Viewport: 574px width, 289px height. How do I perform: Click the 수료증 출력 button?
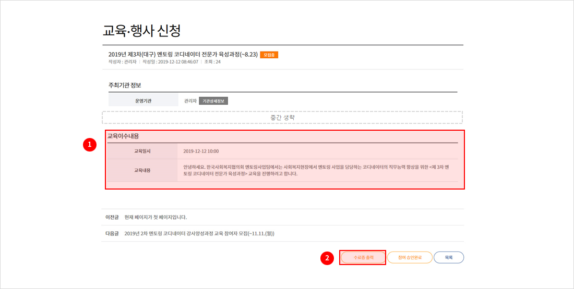pos(363,257)
